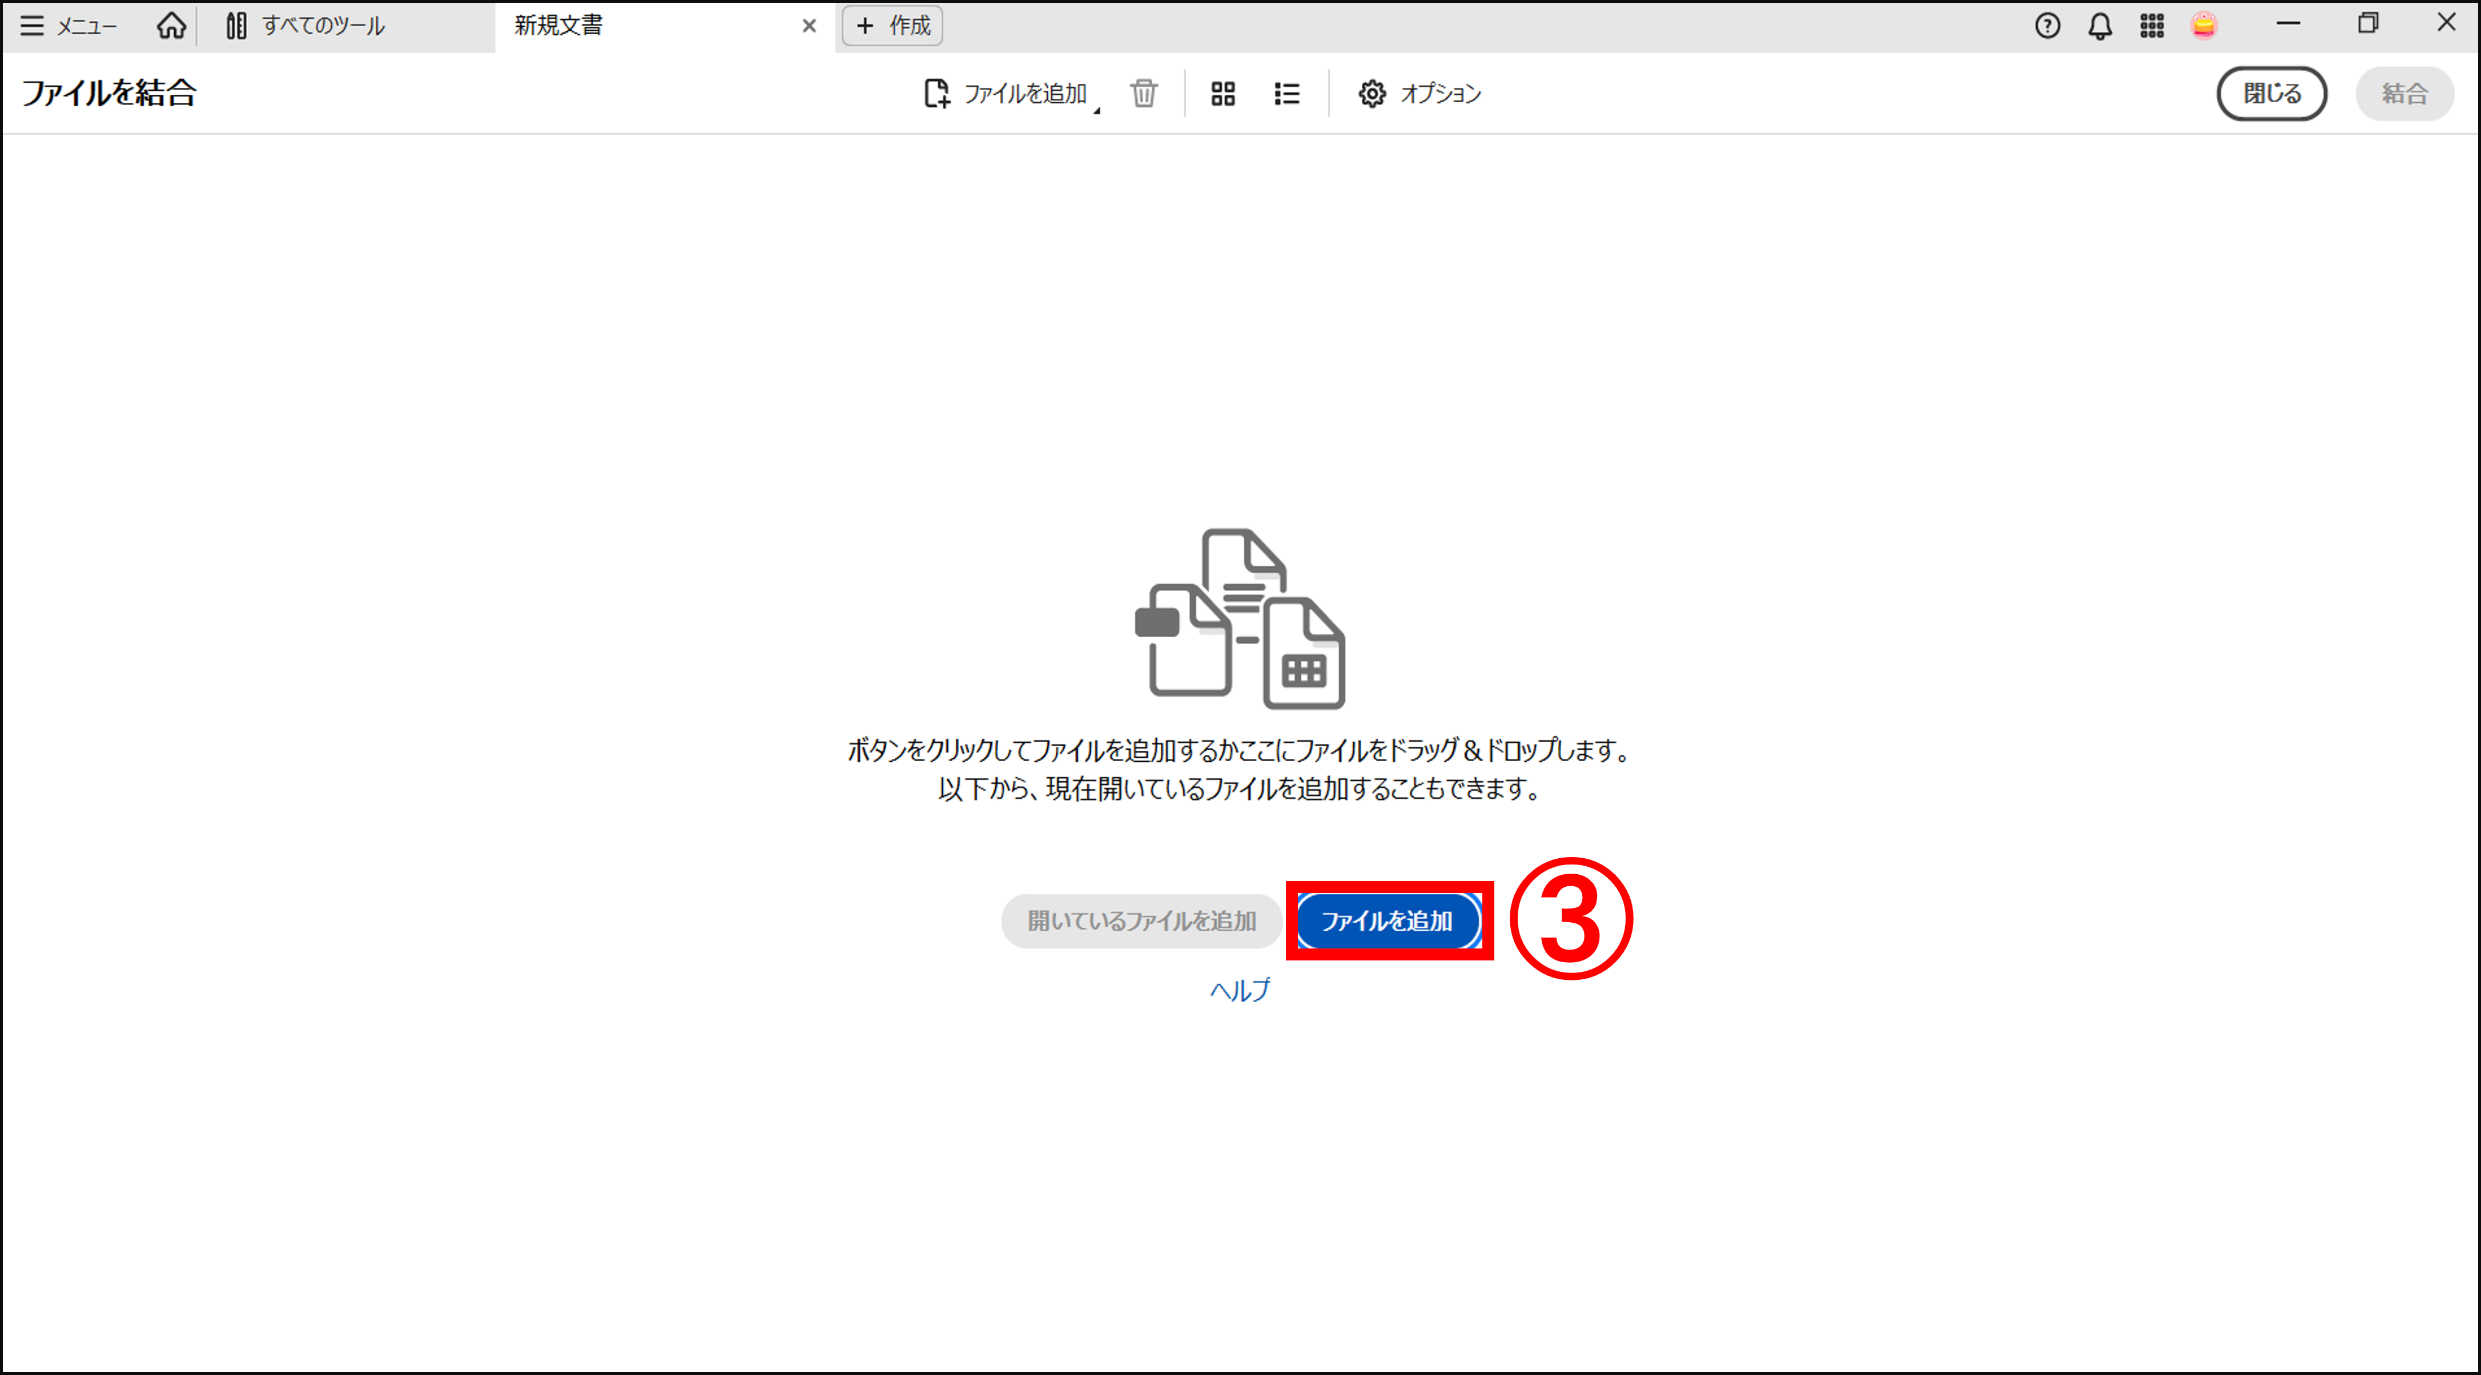This screenshot has width=2481, height=1375.
Task: Show notifications bell icon
Action: [2100, 26]
